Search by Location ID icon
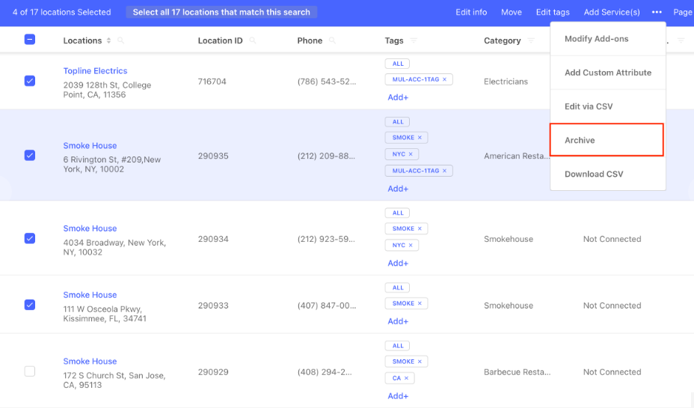 pyautogui.click(x=253, y=40)
